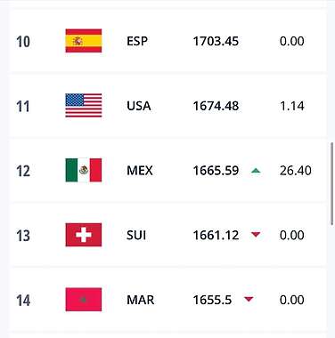The height and width of the screenshot is (338, 335).
Task: Click the Switzerland flag icon
Action: (x=84, y=235)
